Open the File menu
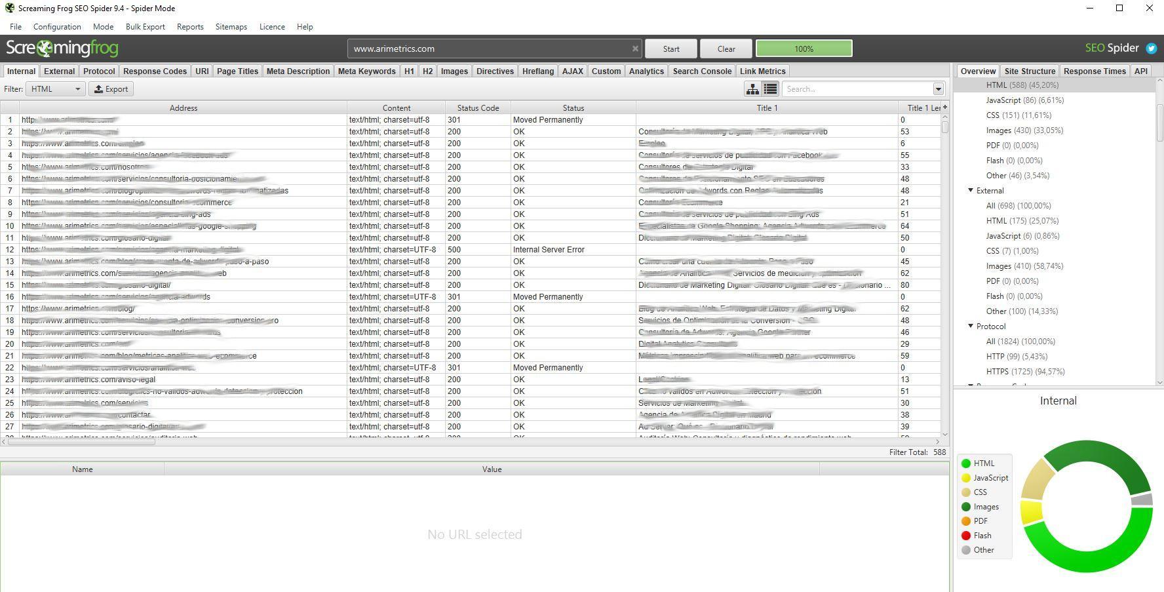 point(16,27)
